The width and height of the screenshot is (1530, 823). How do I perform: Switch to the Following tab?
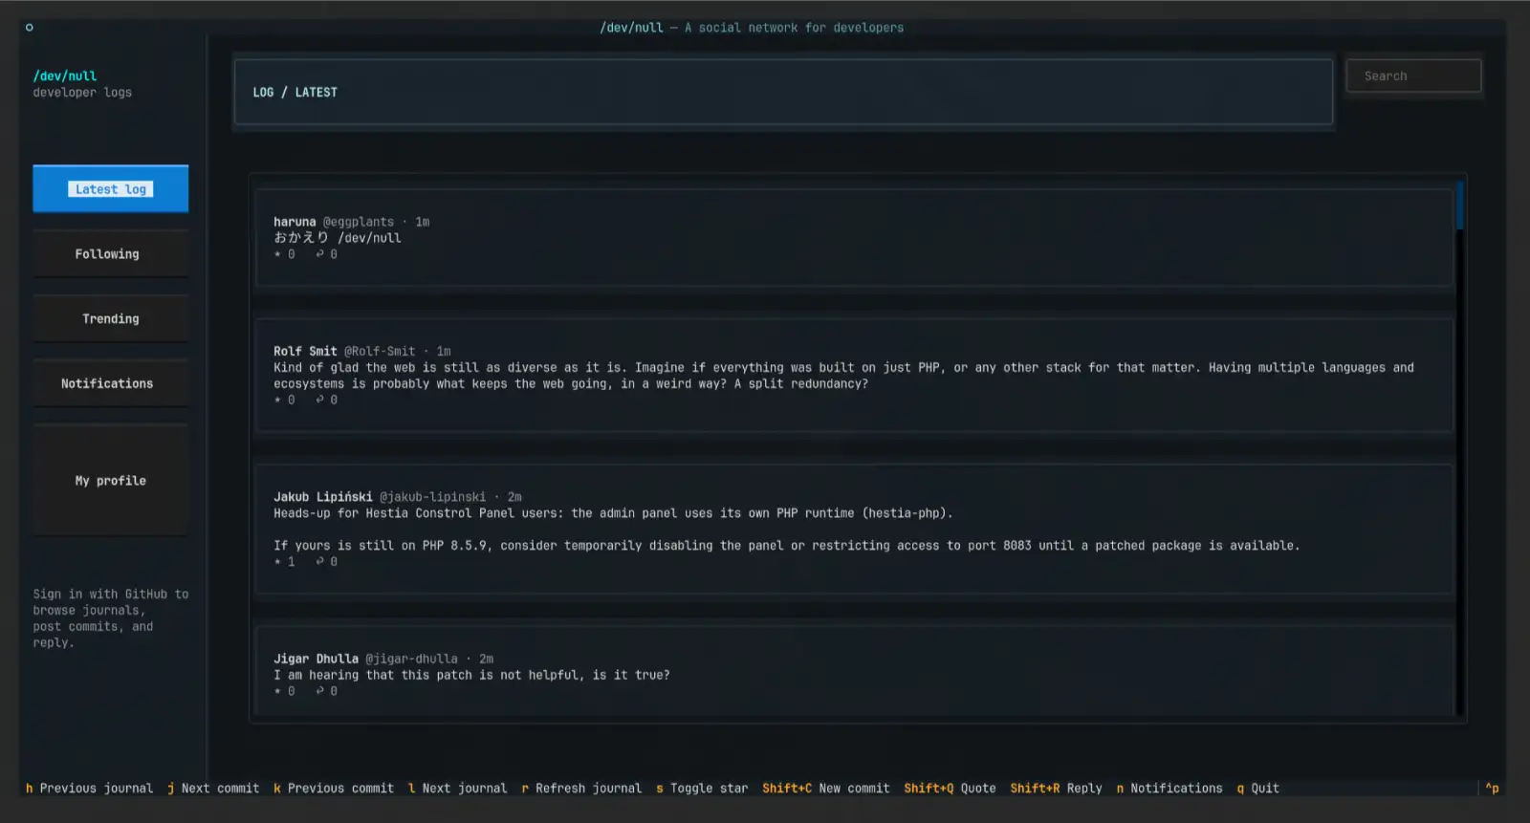111,254
